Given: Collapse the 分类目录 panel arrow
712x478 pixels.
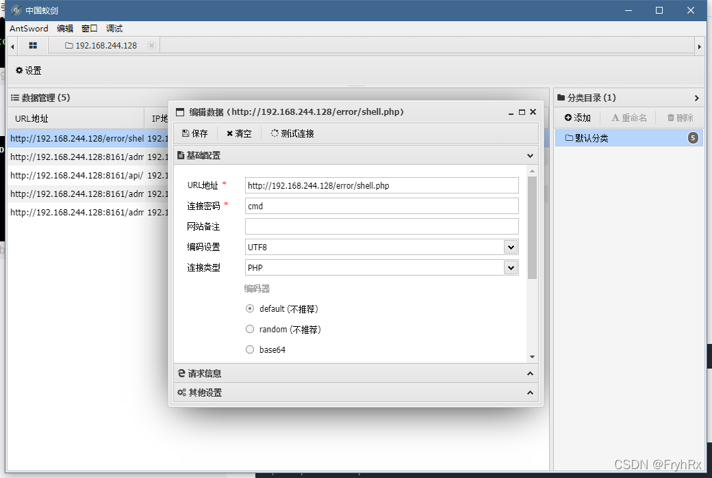Looking at the screenshot, I should tap(696, 98).
